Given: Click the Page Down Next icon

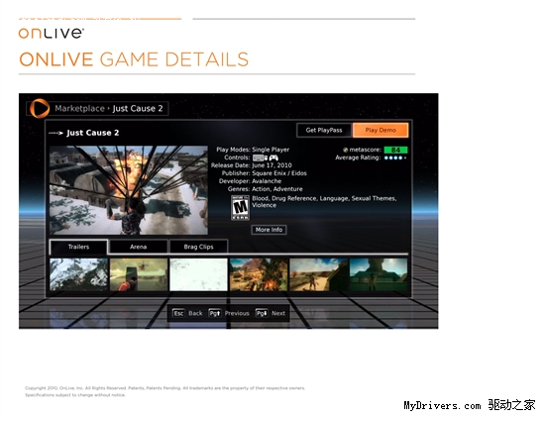Looking at the screenshot, I should [x=262, y=313].
